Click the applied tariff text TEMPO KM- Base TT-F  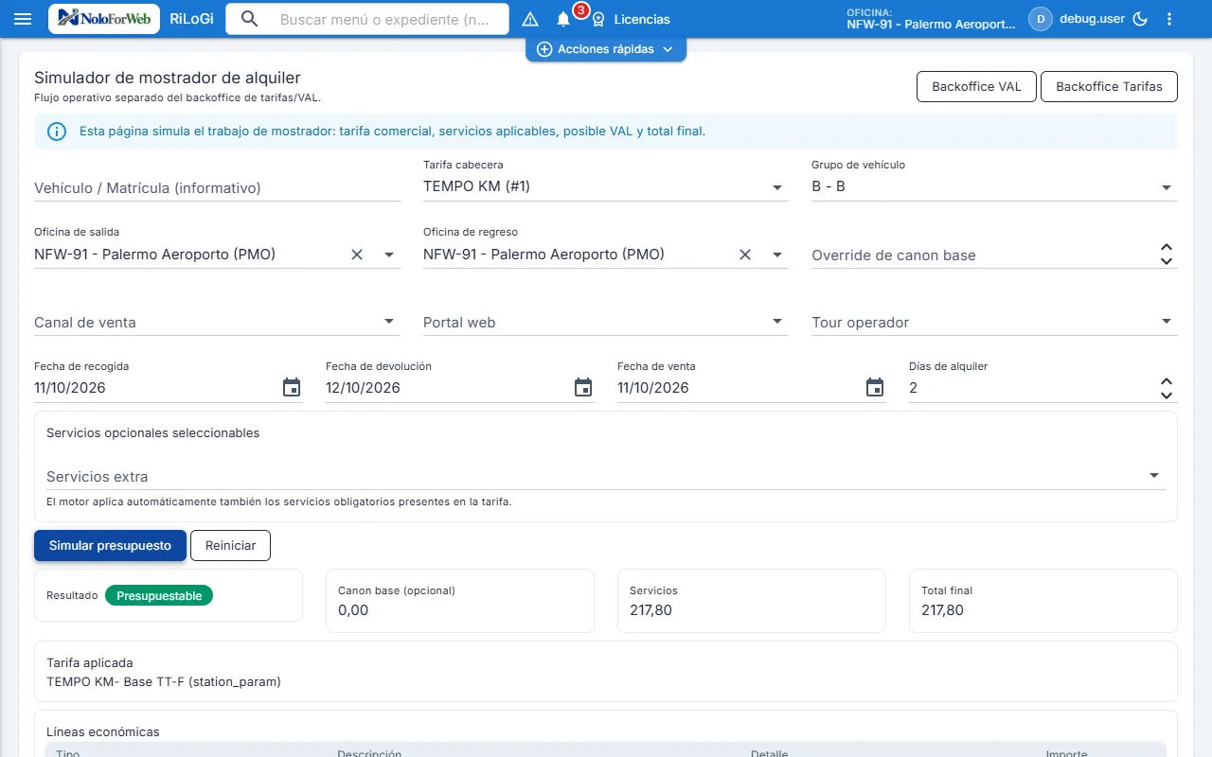coord(164,681)
